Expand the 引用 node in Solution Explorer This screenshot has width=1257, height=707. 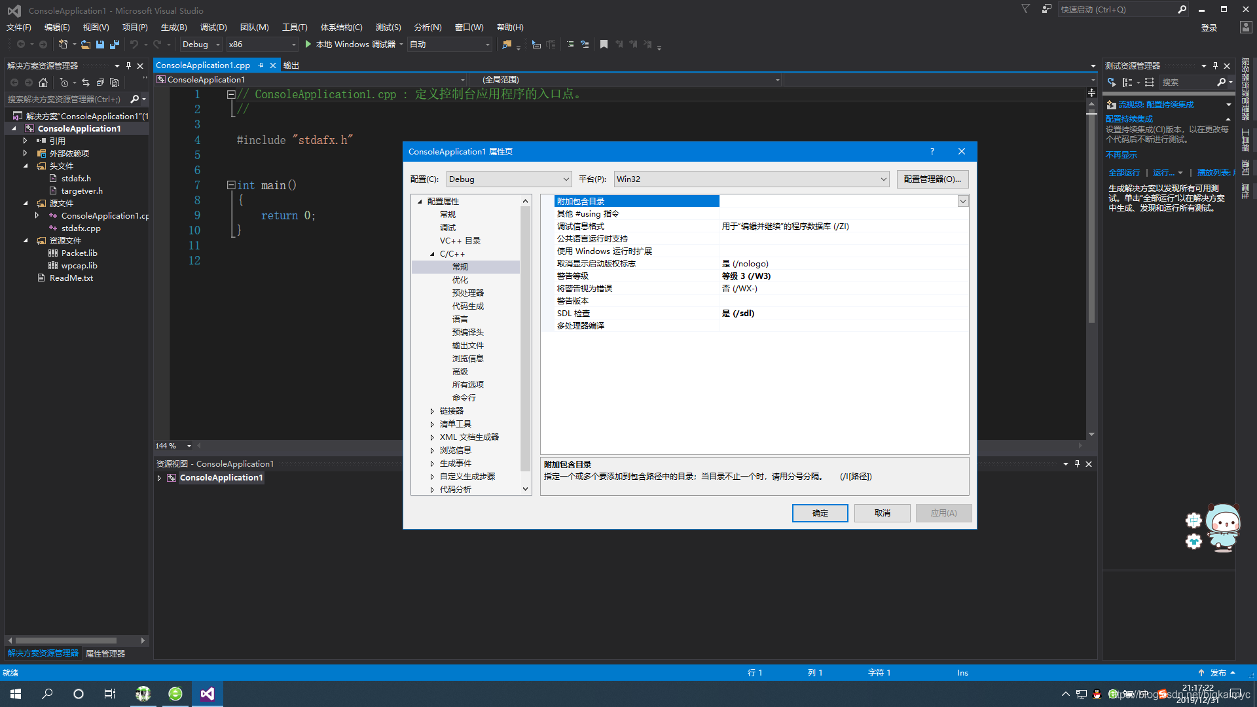click(26, 141)
